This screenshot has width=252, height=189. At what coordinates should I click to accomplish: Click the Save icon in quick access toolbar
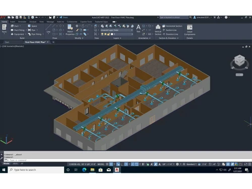tap(17, 17)
